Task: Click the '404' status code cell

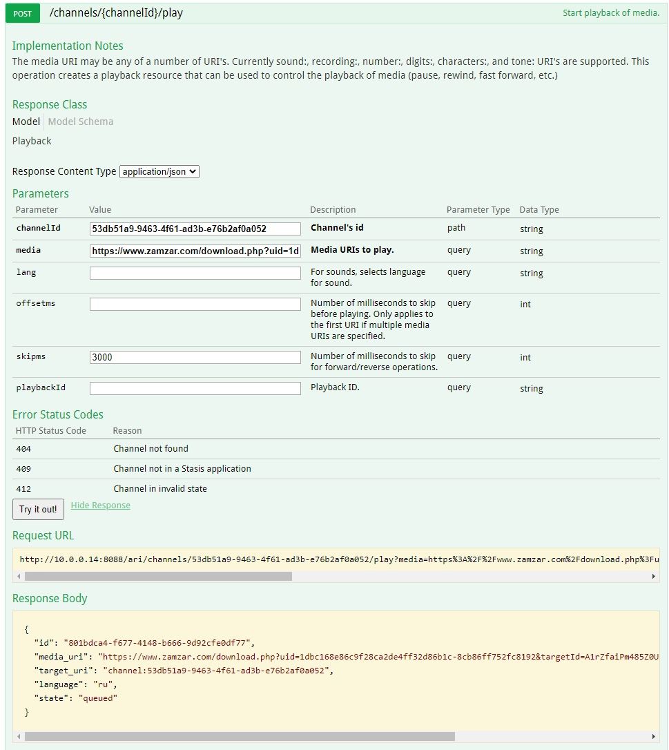Action: [23, 449]
